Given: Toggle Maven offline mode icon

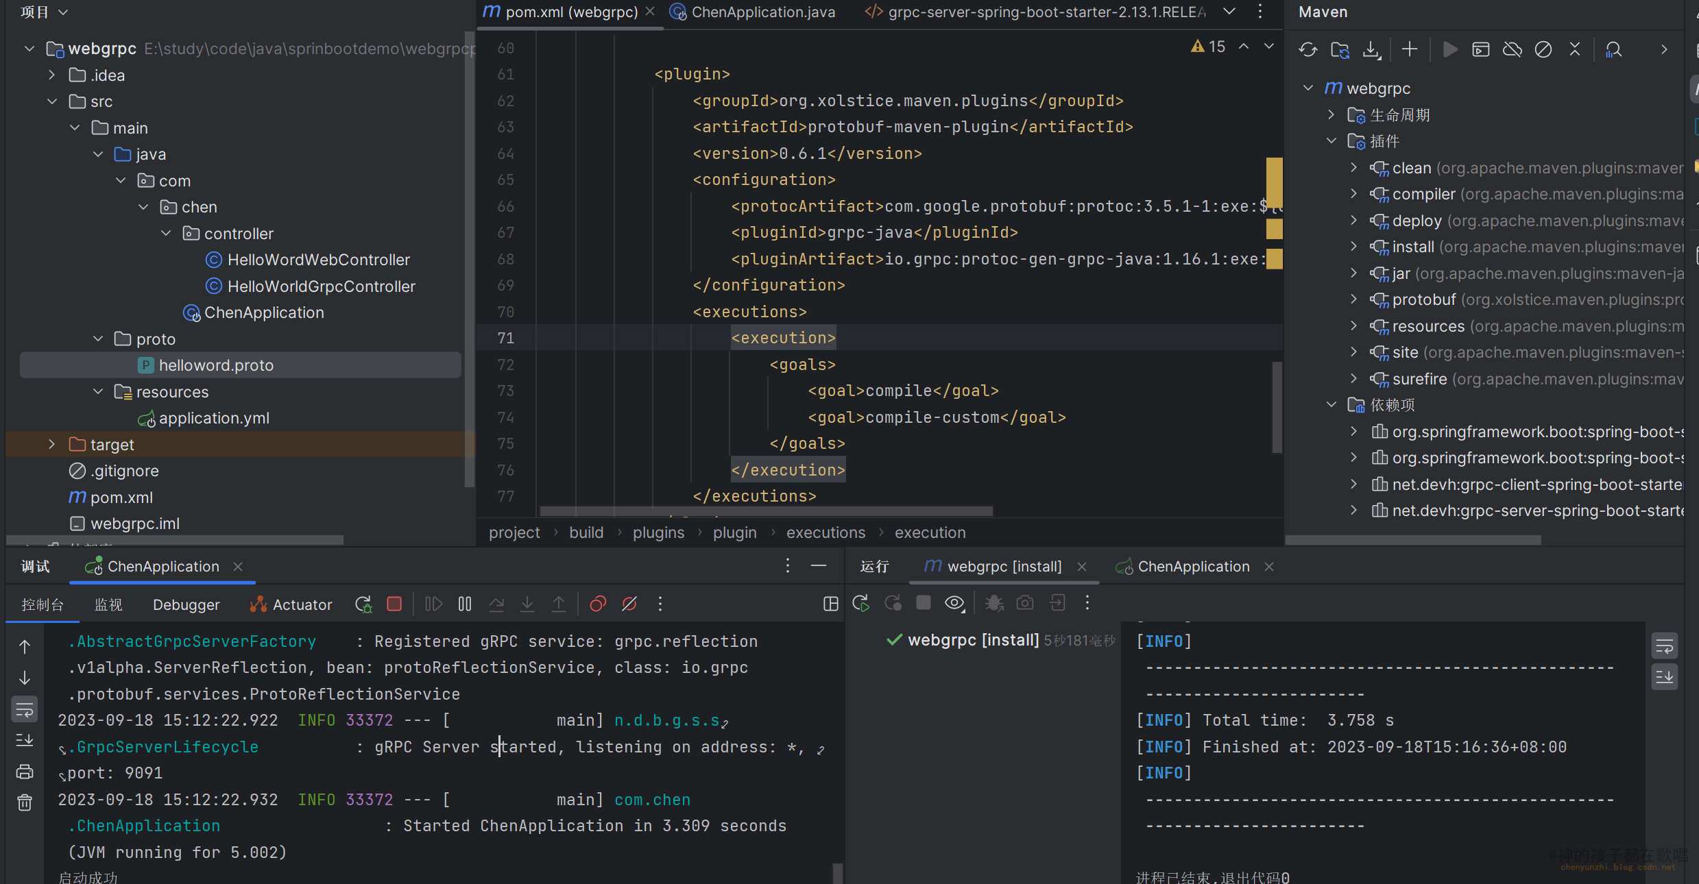Looking at the screenshot, I should (x=1512, y=49).
